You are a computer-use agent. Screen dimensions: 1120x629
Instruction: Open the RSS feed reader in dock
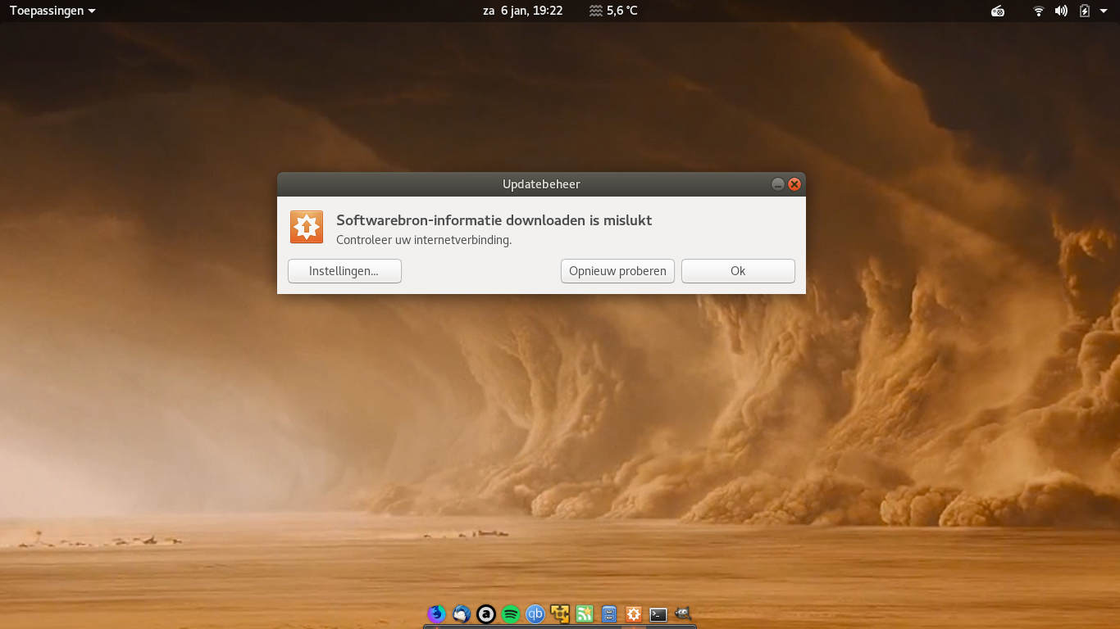[585, 613]
